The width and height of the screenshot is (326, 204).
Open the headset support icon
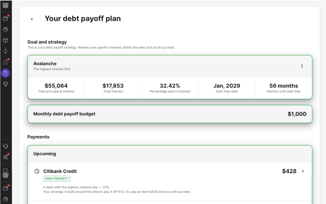6,146
